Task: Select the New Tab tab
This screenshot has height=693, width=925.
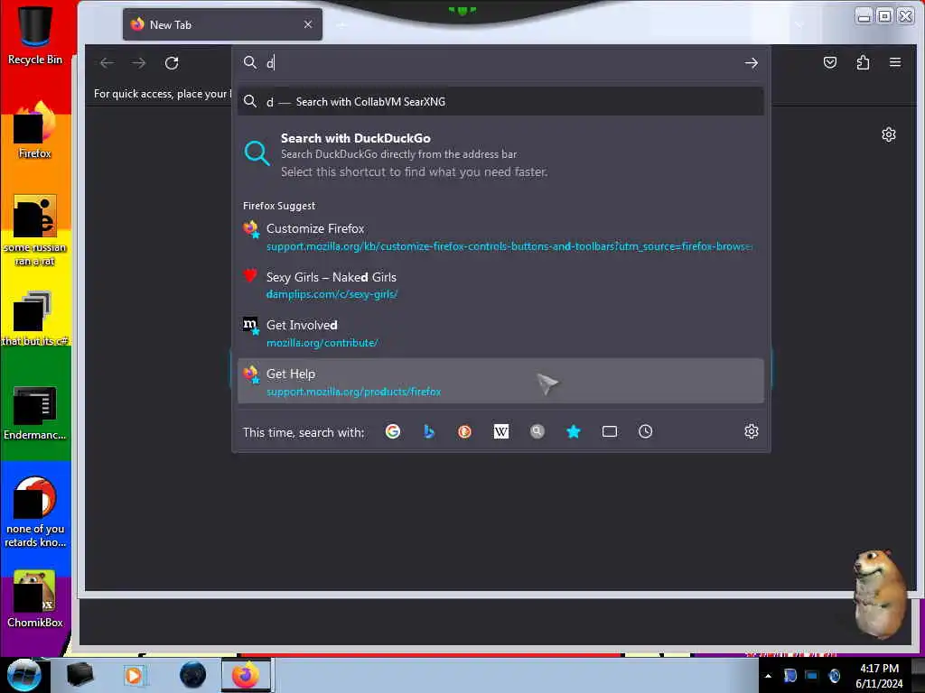Action: pyautogui.click(x=222, y=24)
